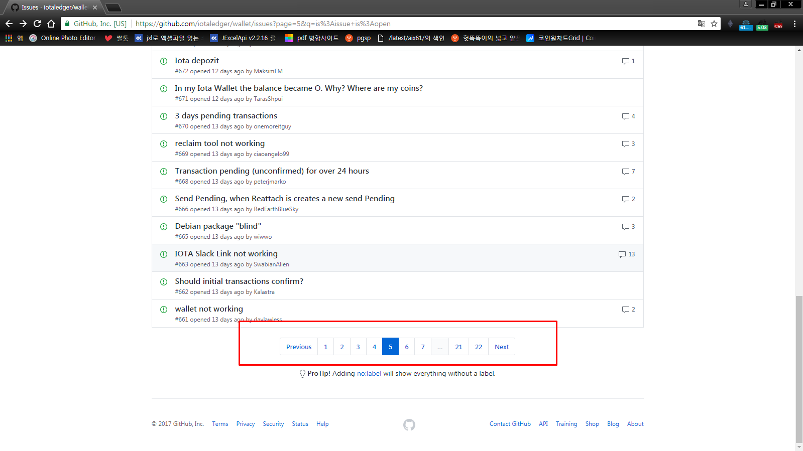Open issue In my Iota Wallet the balance became O
Viewport: 803px width, 451px height.
299,88
